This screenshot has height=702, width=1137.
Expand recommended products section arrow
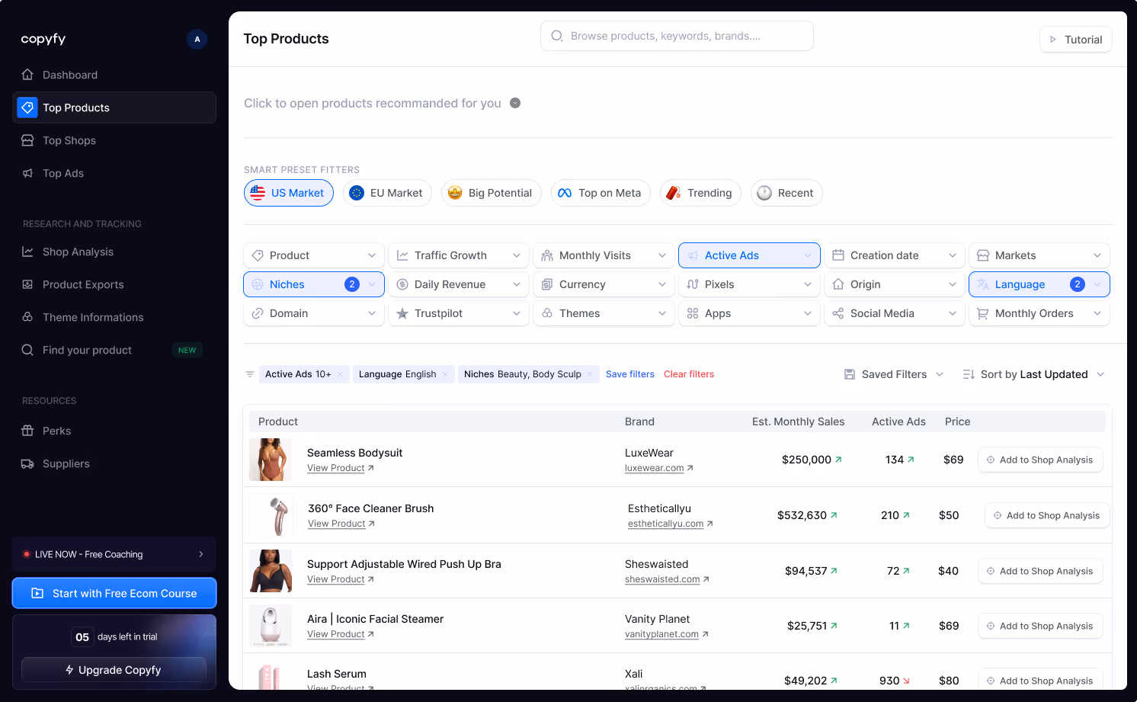click(515, 103)
